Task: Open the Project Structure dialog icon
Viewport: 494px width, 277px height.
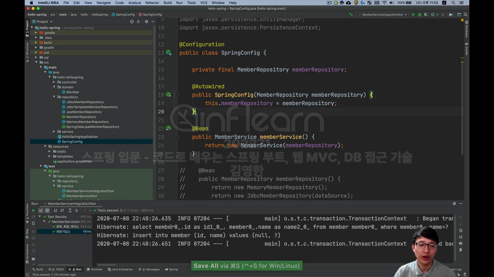Action: coord(451,15)
